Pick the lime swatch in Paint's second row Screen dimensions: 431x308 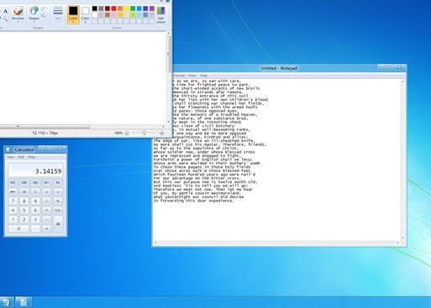pos(133,15)
